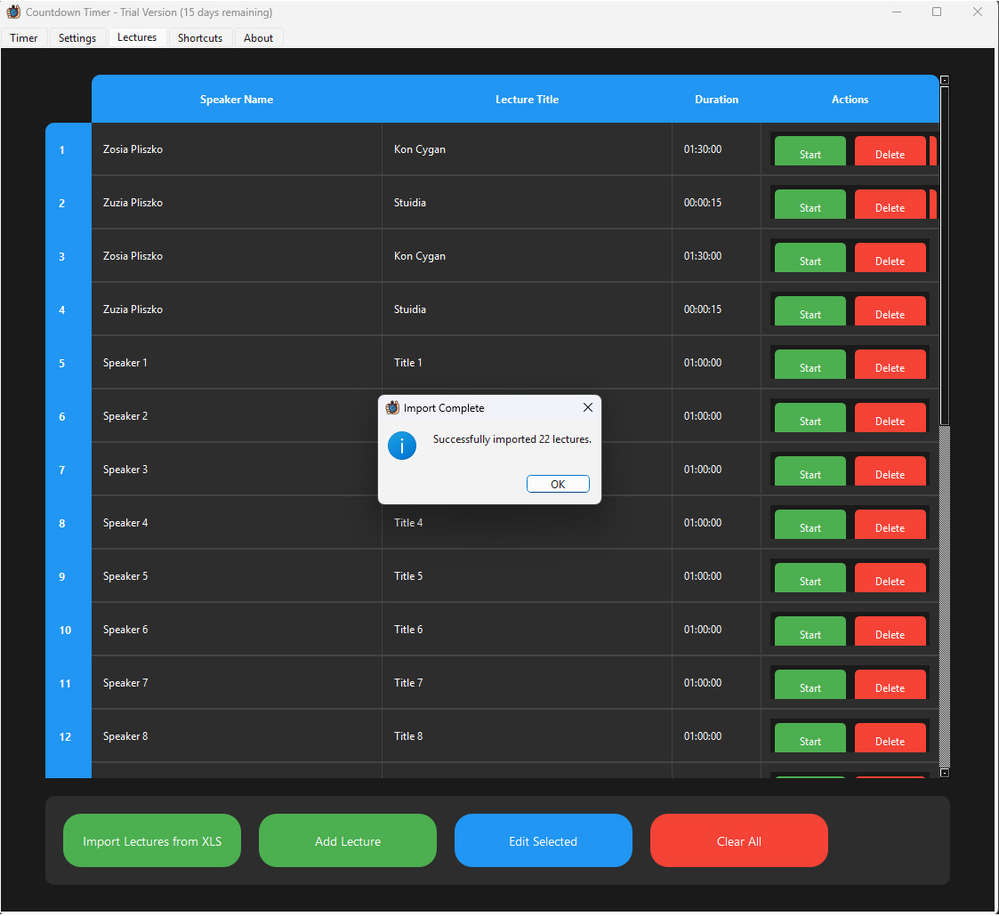The width and height of the screenshot is (999, 916).
Task: Delete the Stuidia lecture in row 2
Action: pyautogui.click(x=890, y=205)
